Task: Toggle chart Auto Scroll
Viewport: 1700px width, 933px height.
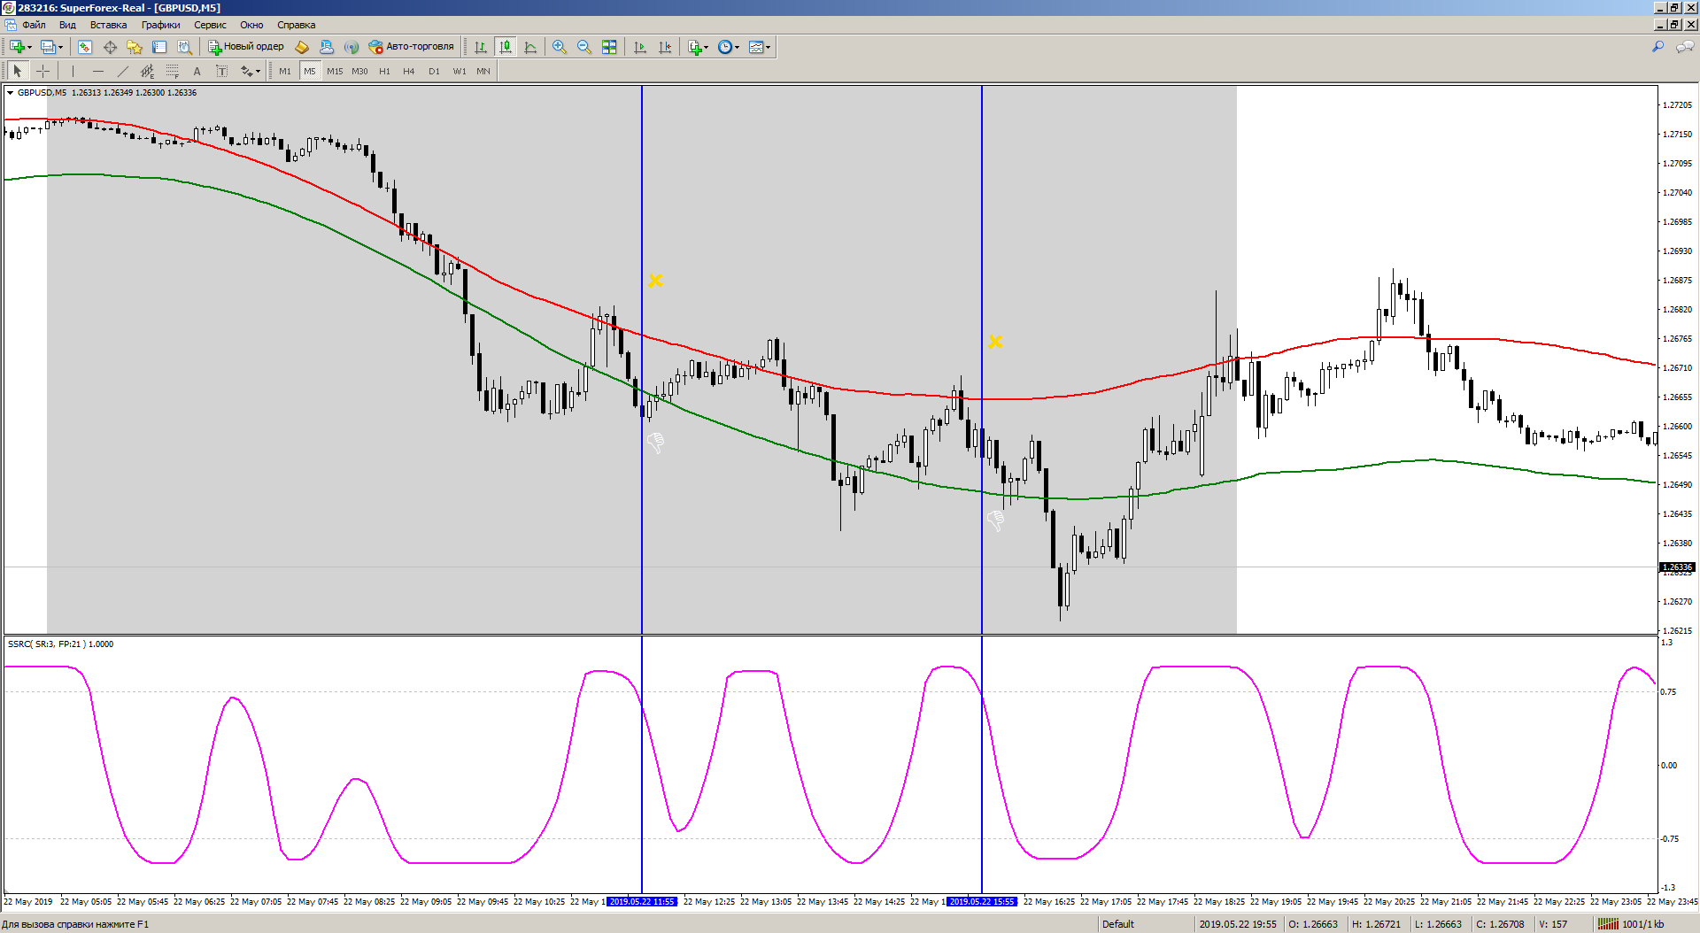Action: [640, 47]
